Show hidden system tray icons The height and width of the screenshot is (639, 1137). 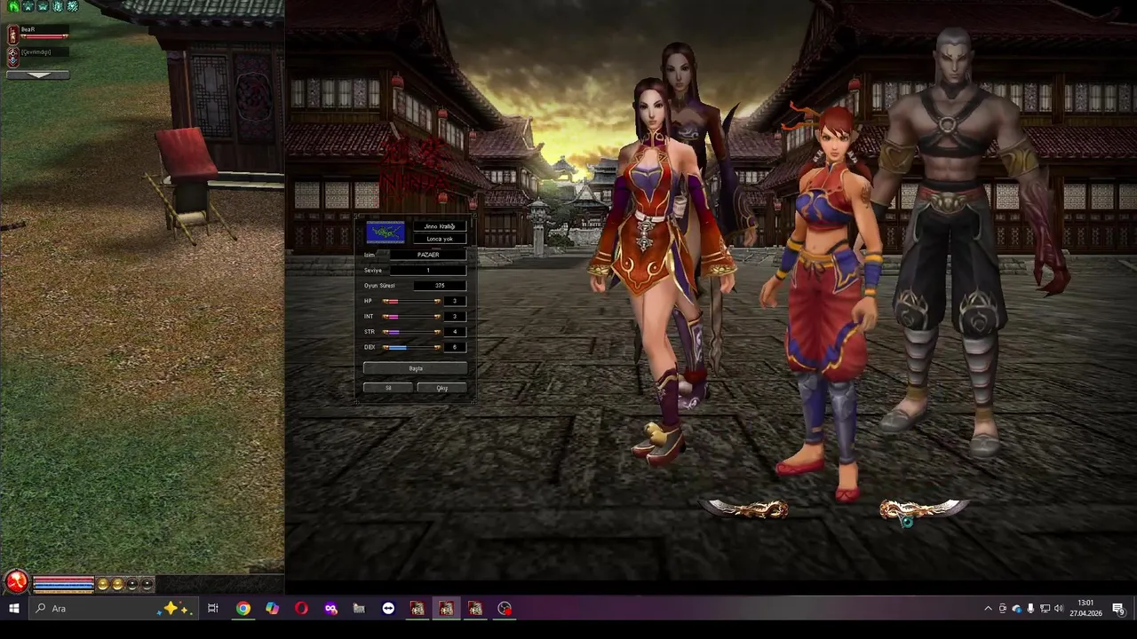coord(988,609)
